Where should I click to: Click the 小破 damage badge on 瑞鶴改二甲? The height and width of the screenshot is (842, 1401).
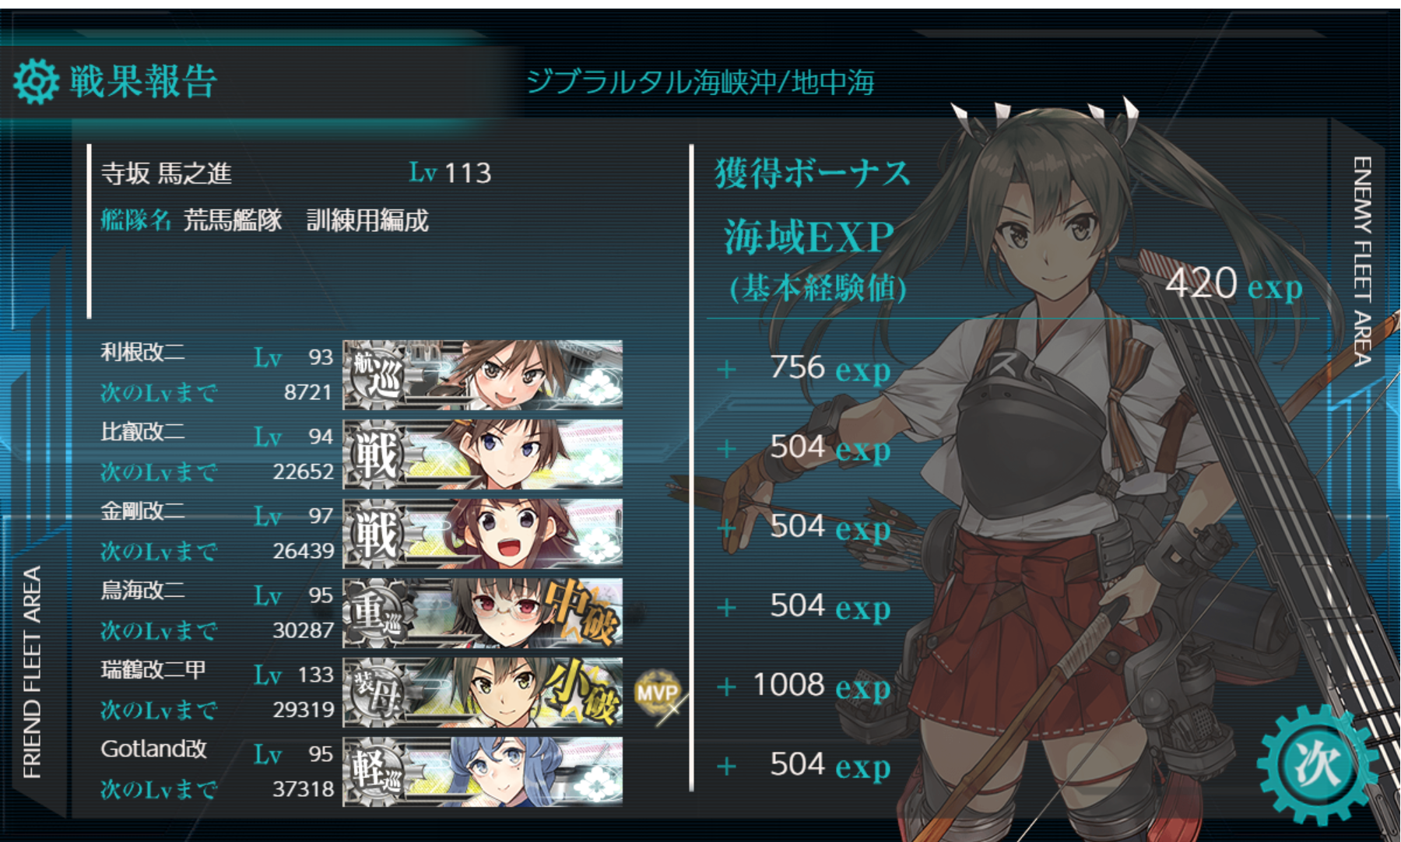584,692
